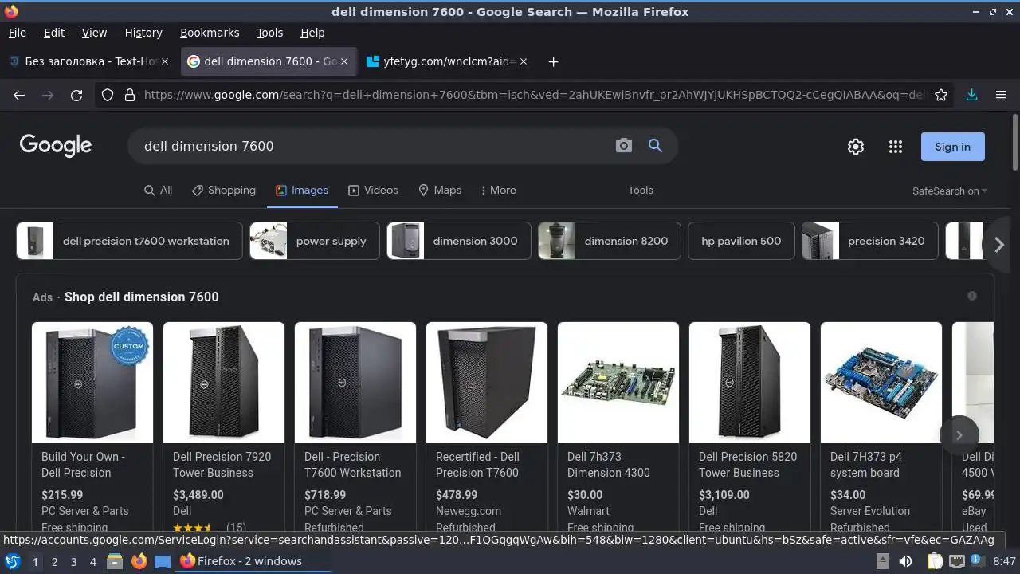1020x574 pixels.
Task: Open the Tools filter options
Action: point(640,190)
